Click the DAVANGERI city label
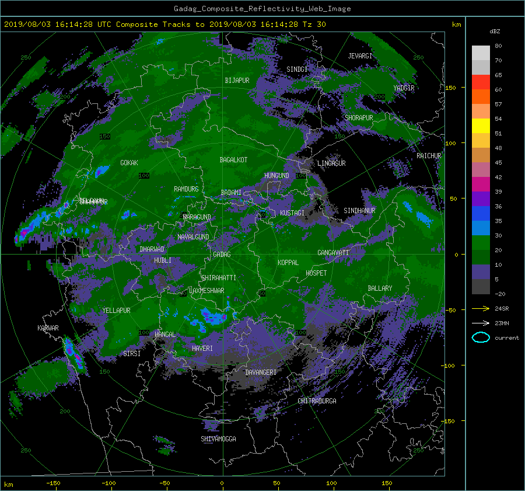This screenshot has height=491, width=525. pyautogui.click(x=261, y=372)
